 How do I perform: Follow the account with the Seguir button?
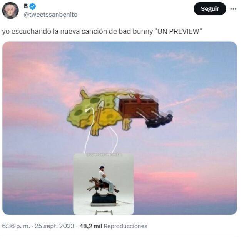(210, 9)
